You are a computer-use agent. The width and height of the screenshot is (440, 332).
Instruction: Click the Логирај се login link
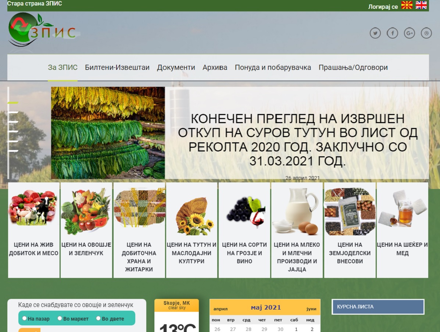point(383,7)
